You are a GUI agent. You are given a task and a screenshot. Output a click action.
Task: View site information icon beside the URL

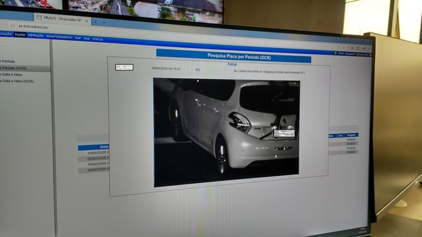click(13, 26)
